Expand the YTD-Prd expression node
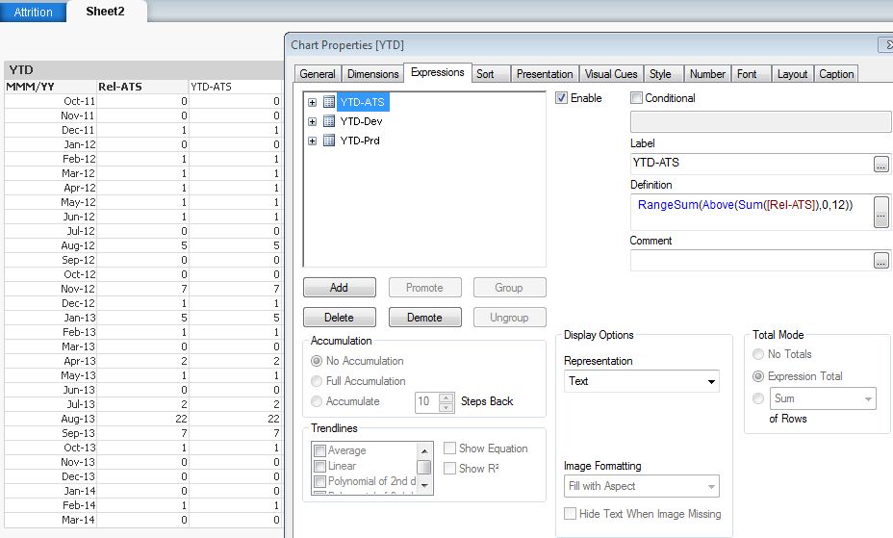The height and width of the screenshot is (538, 893). (312, 141)
